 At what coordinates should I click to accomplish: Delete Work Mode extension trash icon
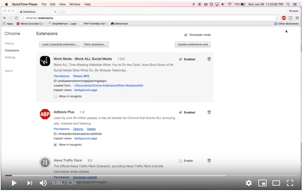click(209, 59)
